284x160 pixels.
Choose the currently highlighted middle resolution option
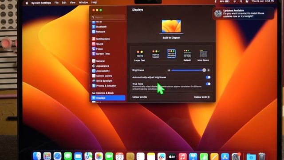(x=171, y=54)
